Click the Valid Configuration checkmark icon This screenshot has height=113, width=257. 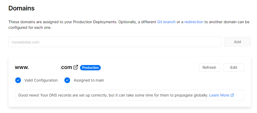pos(18,80)
